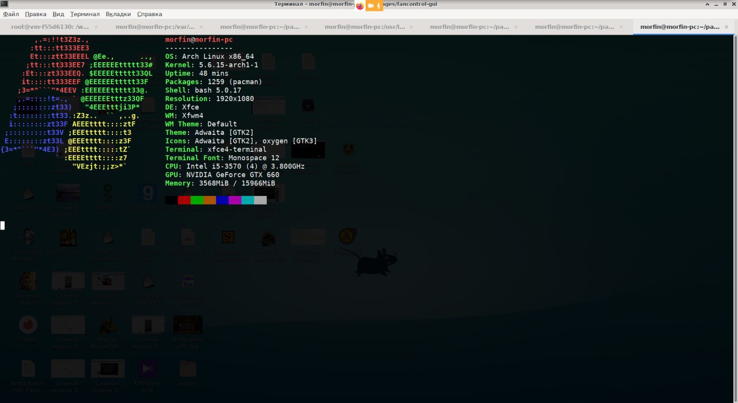This screenshot has height=403, width=738.
Task: Click the orange color block in neofetch palette
Action: [209, 200]
